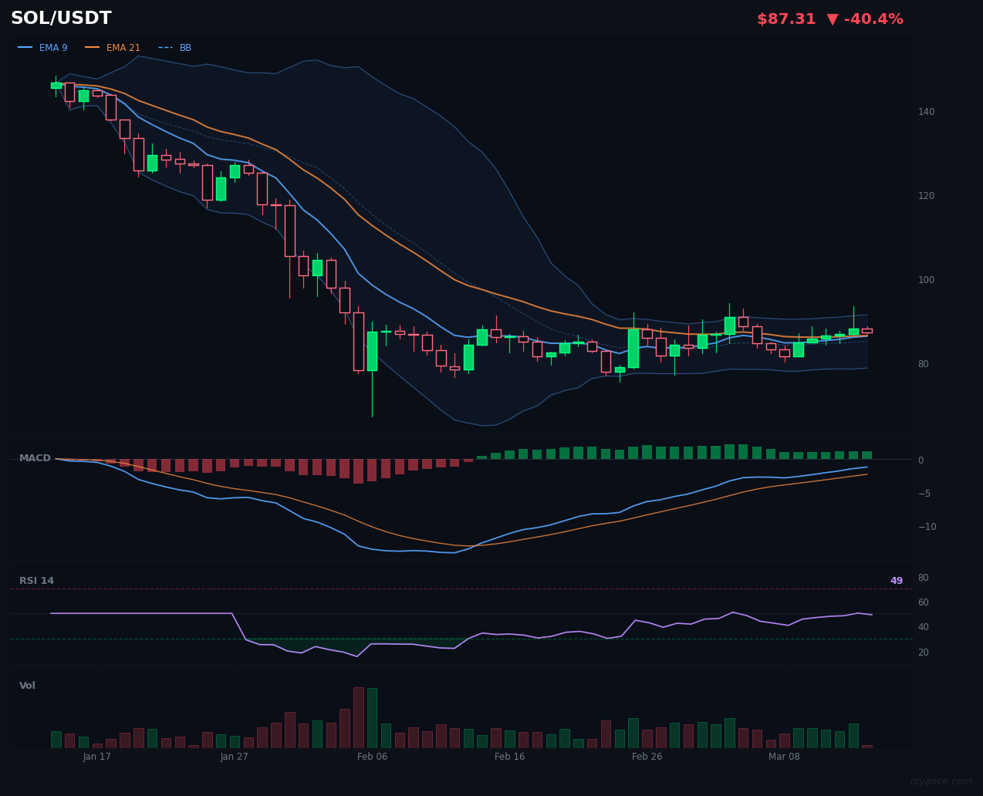Image resolution: width=983 pixels, height=796 pixels.
Task: Expand the MACD indicator panel
Action: point(35,457)
